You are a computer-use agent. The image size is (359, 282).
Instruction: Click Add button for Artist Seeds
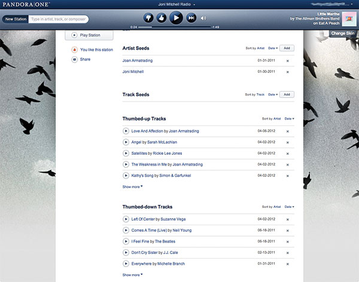(287, 48)
